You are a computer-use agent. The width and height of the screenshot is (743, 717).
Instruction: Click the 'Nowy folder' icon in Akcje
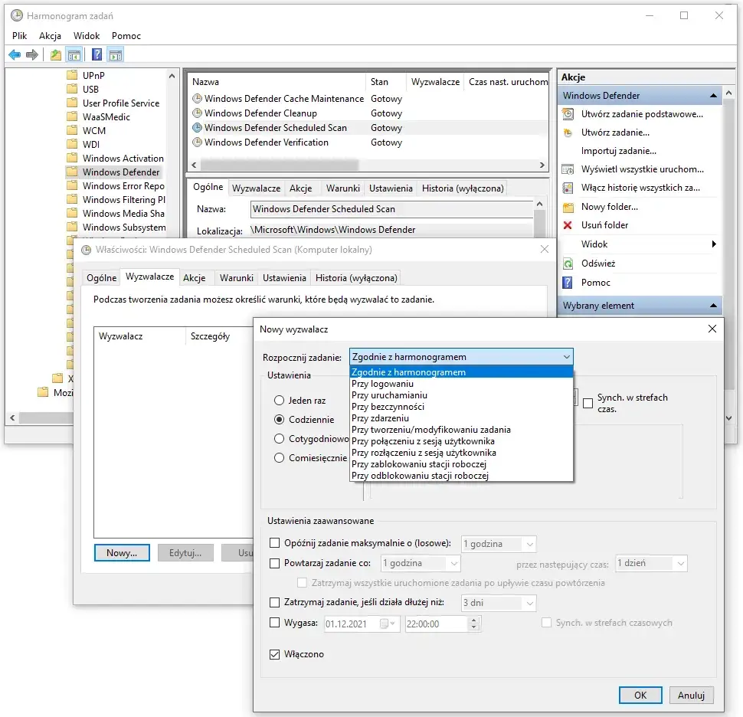pyautogui.click(x=568, y=207)
